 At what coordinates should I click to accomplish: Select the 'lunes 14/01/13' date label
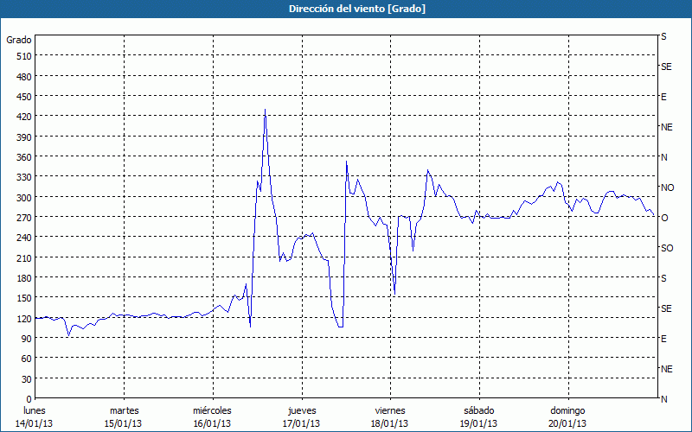[x=35, y=416]
